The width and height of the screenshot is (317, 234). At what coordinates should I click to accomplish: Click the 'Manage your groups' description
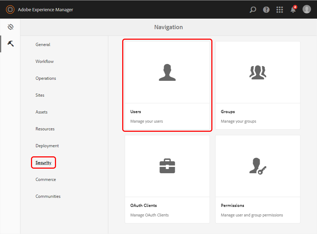coord(238,121)
